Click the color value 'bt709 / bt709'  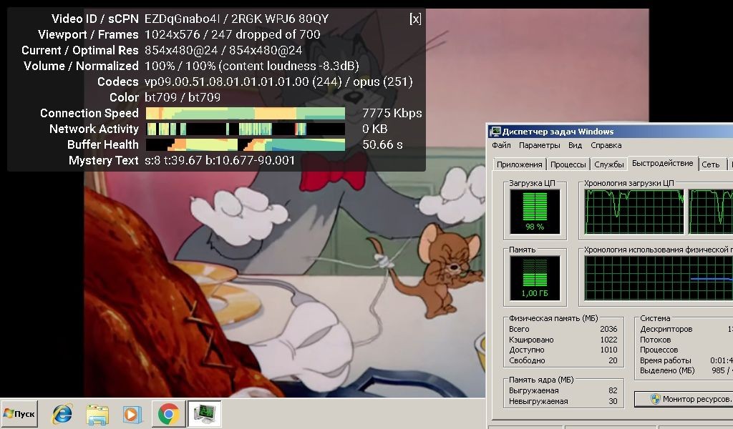click(183, 97)
